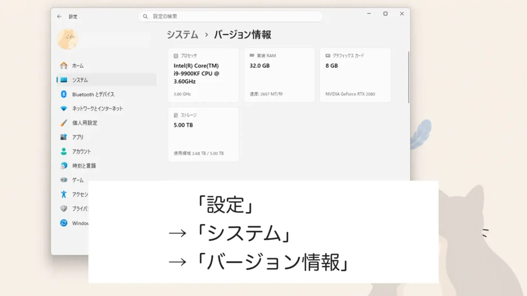
Task: Click the 速度: 2667 MT/秒 text
Action: (x=266, y=94)
